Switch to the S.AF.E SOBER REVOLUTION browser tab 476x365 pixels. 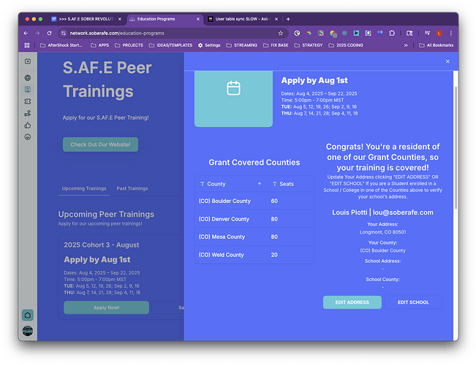click(x=85, y=18)
